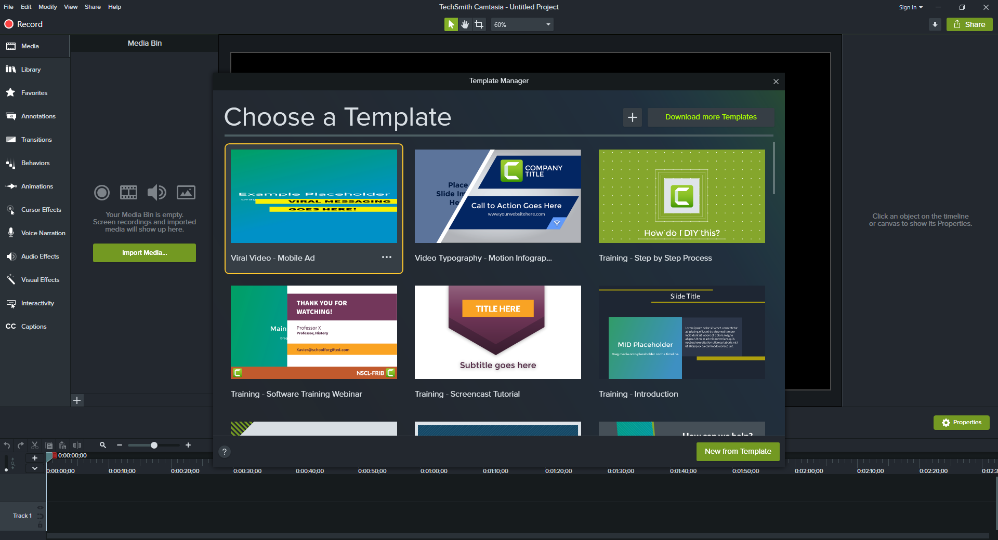Click New from Template
Image resolution: width=998 pixels, height=540 pixels.
[738, 451]
